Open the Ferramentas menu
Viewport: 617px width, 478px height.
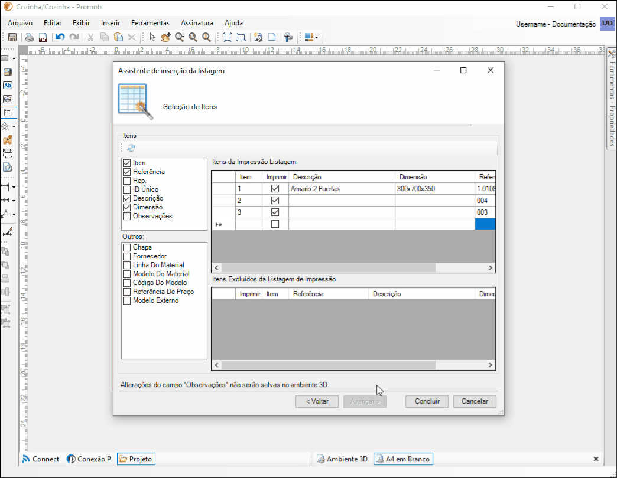[150, 23]
